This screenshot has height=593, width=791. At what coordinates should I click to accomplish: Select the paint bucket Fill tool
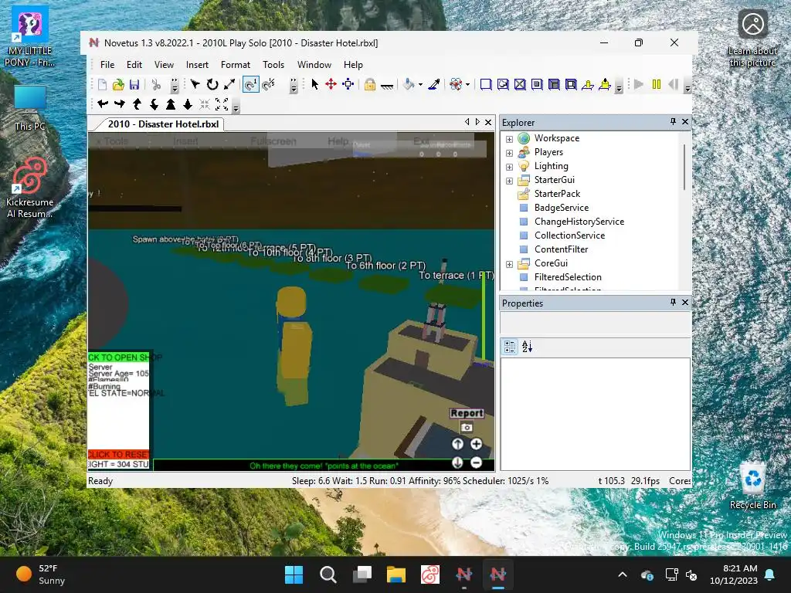(x=409, y=85)
